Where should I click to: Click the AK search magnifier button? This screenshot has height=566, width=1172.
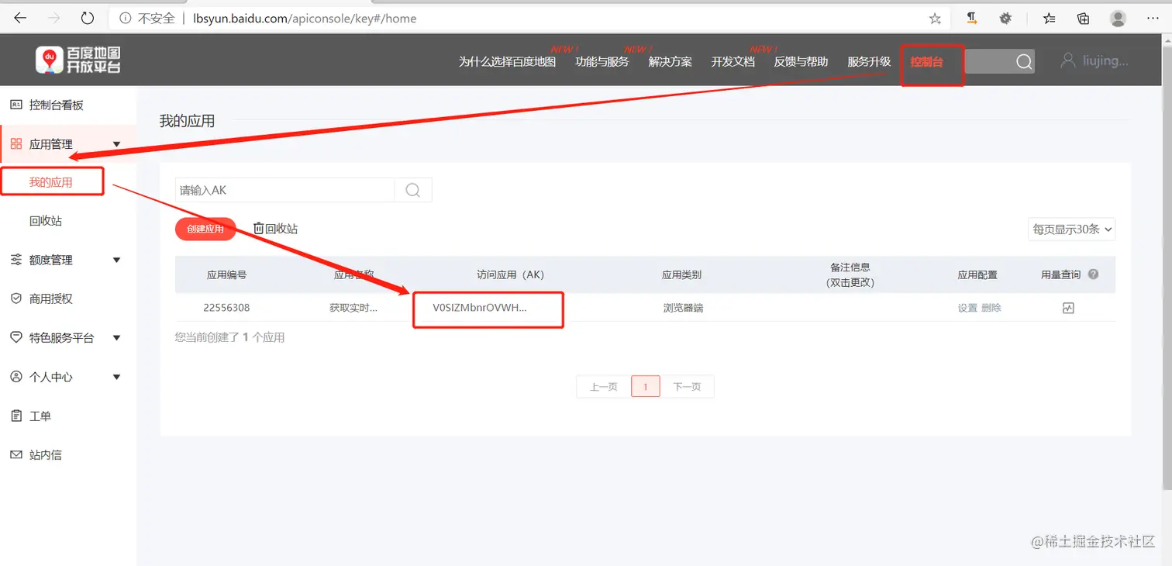412,190
